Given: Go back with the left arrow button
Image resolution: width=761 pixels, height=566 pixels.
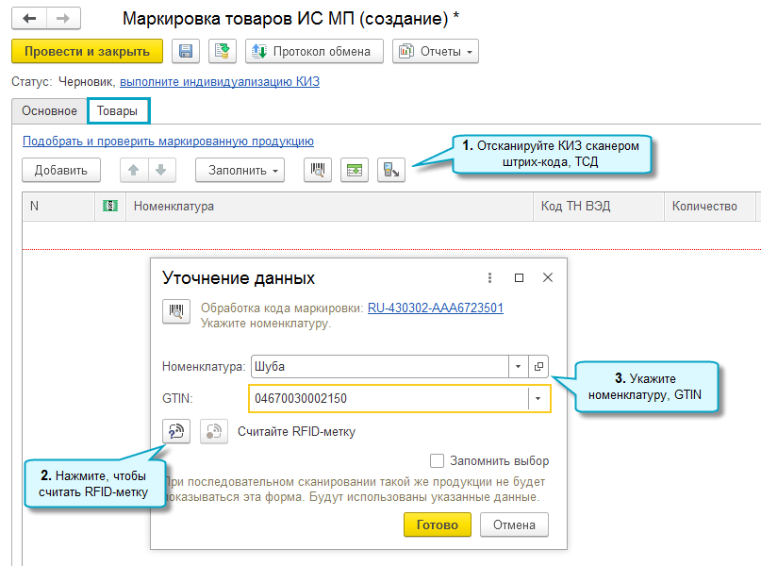Looking at the screenshot, I should pos(29,19).
